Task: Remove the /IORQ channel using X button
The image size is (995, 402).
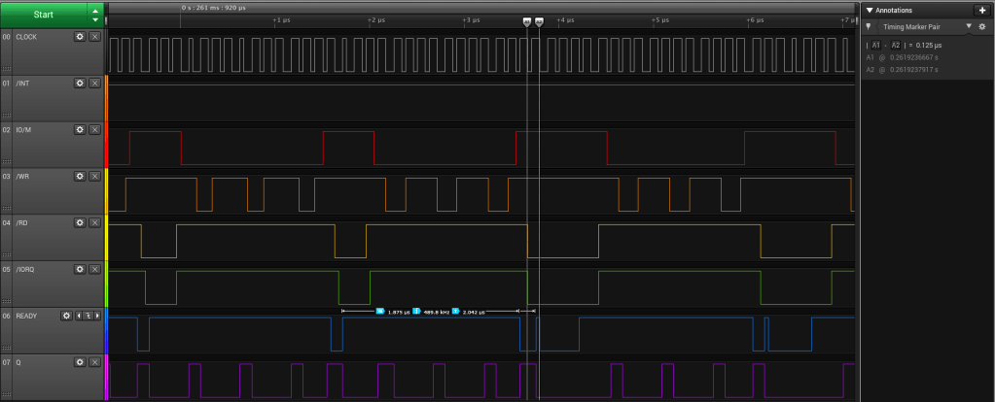Action: [x=95, y=269]
